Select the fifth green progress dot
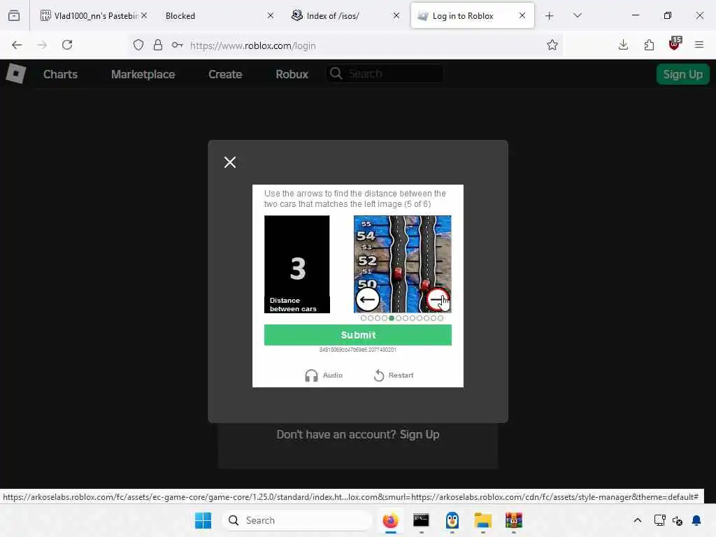Image resolution: width=716 pixels, height=537 pixels. [x=392, y=318]
